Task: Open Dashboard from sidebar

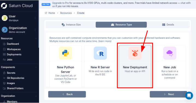Action: 13,44
